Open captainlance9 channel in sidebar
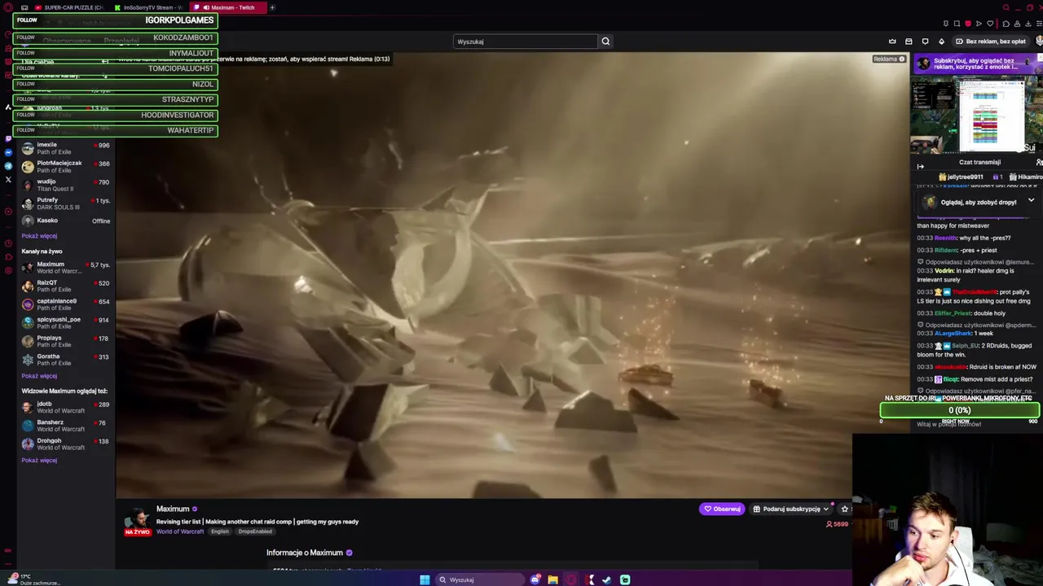 (65, 304)
